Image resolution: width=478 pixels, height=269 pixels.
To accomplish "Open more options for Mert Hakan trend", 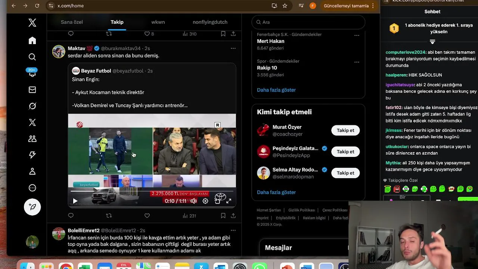I will [x=357, y=35].
